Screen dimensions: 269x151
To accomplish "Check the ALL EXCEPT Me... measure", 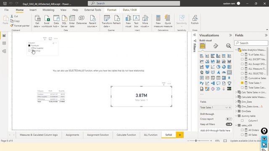I will click(x=242, y=59).
